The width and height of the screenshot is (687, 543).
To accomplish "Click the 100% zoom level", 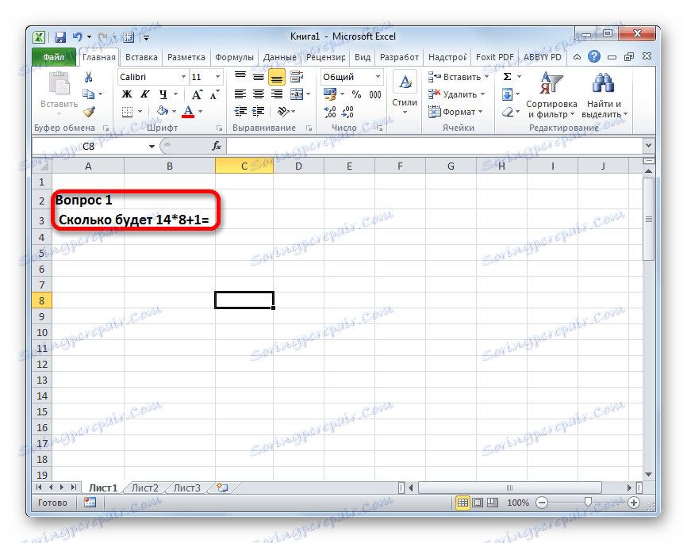I will tap(518, 503).
